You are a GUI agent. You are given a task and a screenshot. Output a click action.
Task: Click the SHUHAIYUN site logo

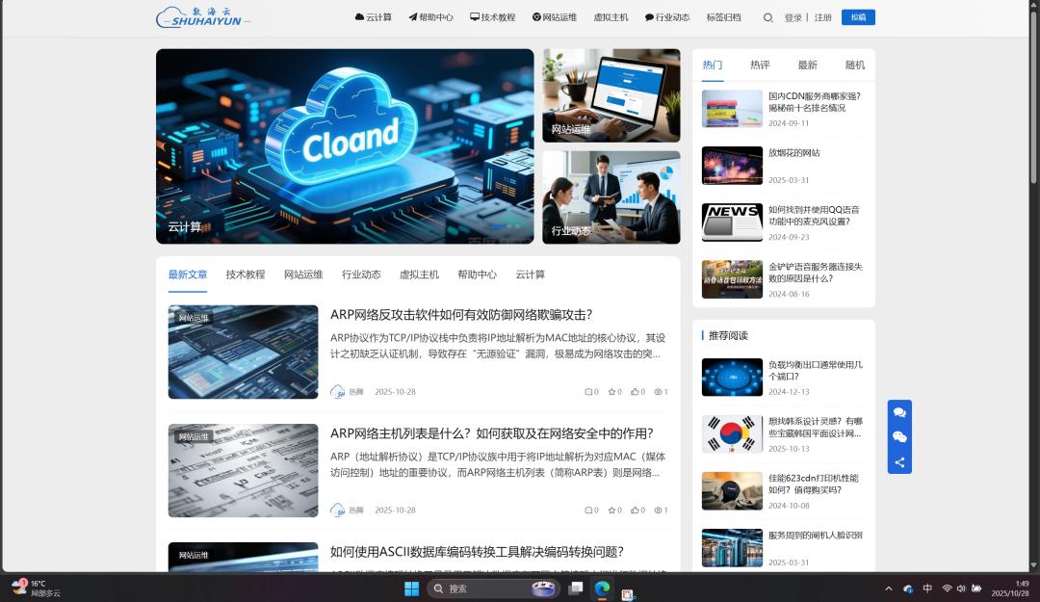pyautogui.click(x=202, y=17)
